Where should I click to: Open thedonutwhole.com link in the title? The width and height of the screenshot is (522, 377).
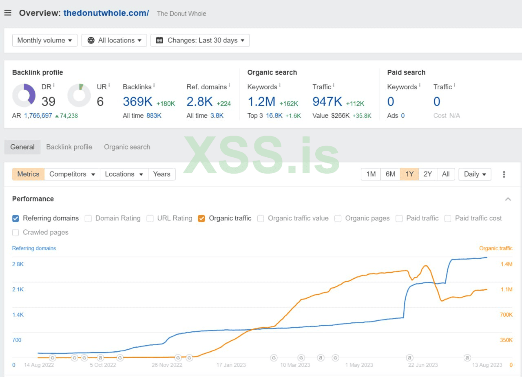tap(106, 13)
